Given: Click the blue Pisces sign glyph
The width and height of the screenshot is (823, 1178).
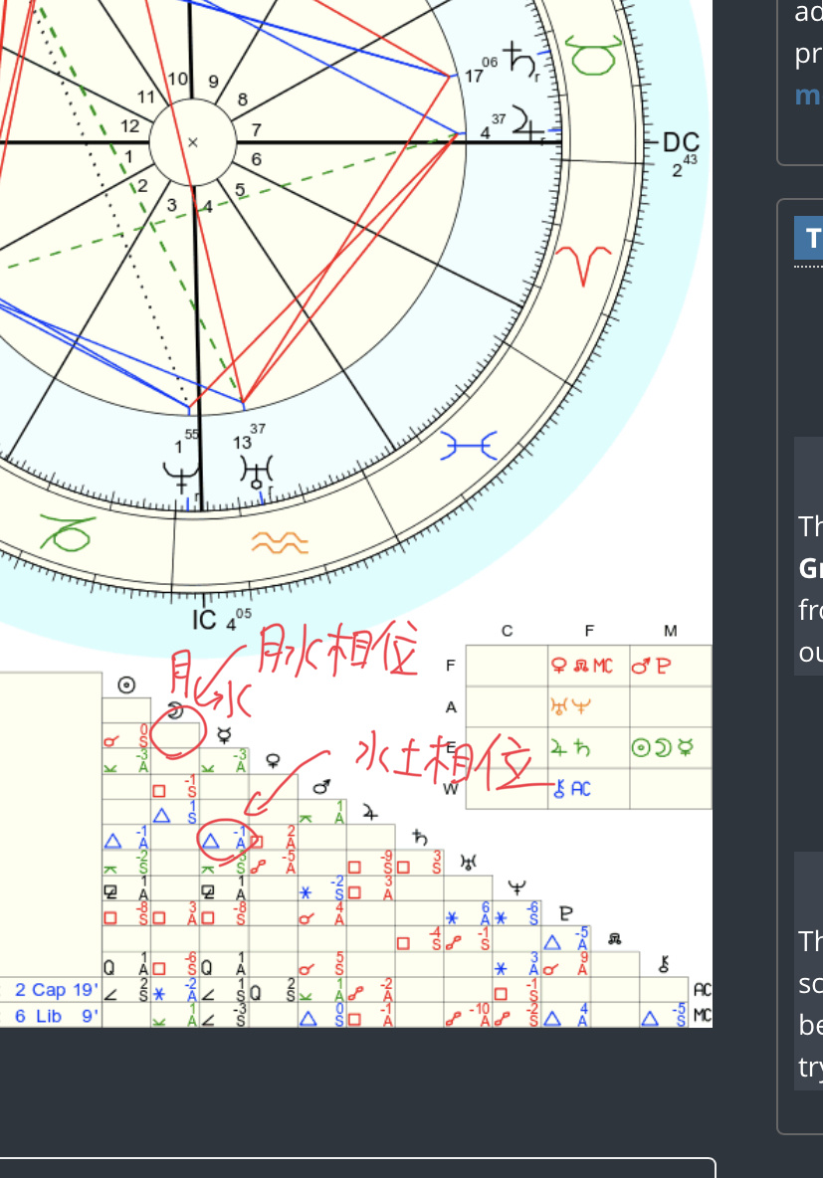Looking at the screenshot, I should pyautogui.click(x=469, y=446).
